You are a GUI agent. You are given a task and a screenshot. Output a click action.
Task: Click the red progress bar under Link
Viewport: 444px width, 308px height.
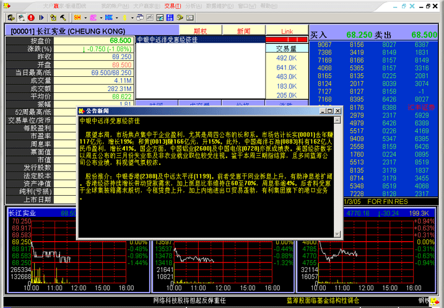(x=287, y=40)
